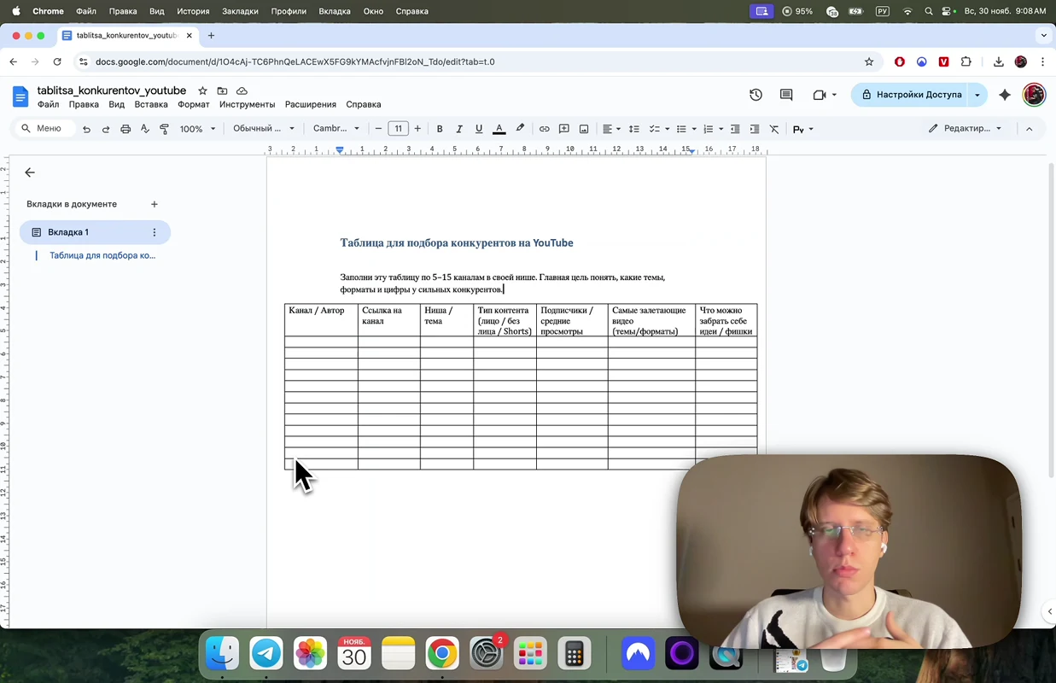Clear formatting from selected text
This screenshot has width=1056, height=683.
(774, 129)
